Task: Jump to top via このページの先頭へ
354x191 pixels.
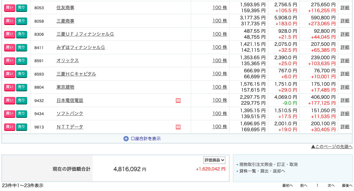Action: [x=332, y=147]
